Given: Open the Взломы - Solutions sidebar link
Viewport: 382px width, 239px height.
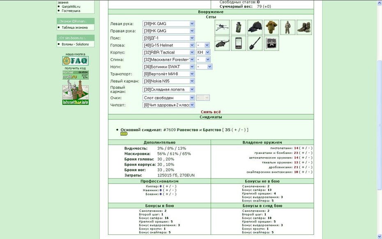Looking at the screenshot, I should point(75,44).
